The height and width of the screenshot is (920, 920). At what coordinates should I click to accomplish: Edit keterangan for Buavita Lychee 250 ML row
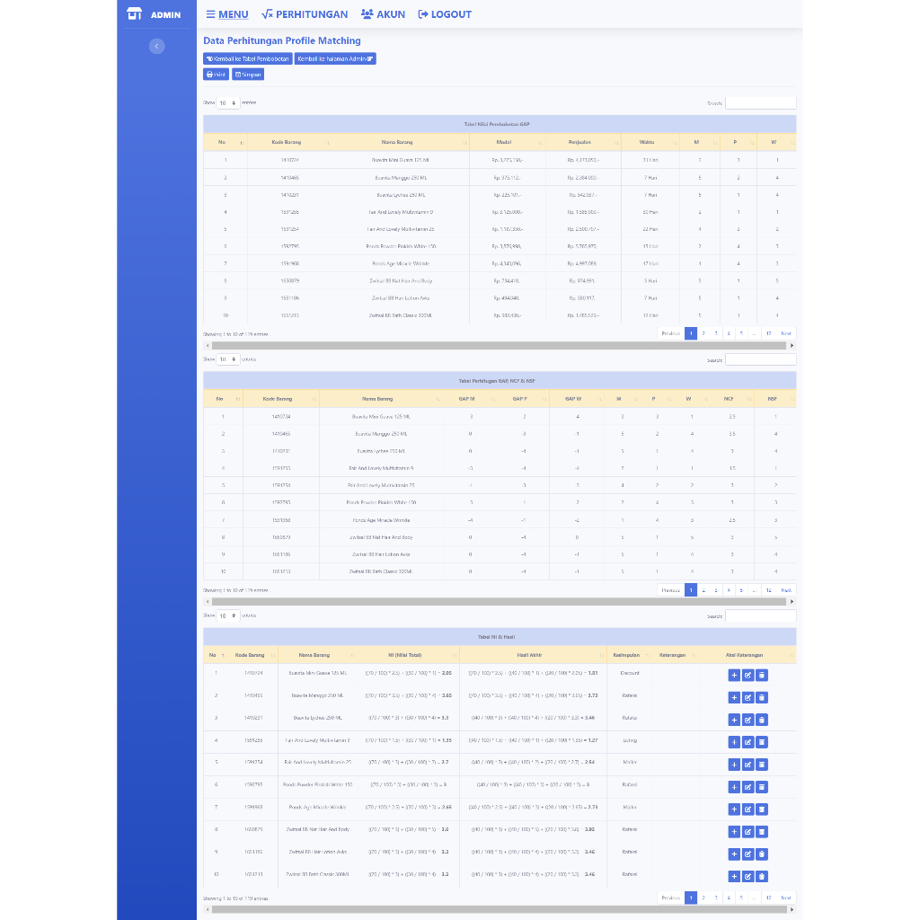coord(747,720)
